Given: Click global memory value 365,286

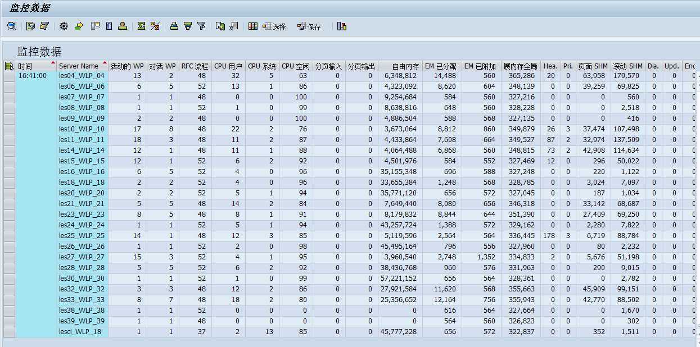Looking at the screenshot, I should click(522, 76).
